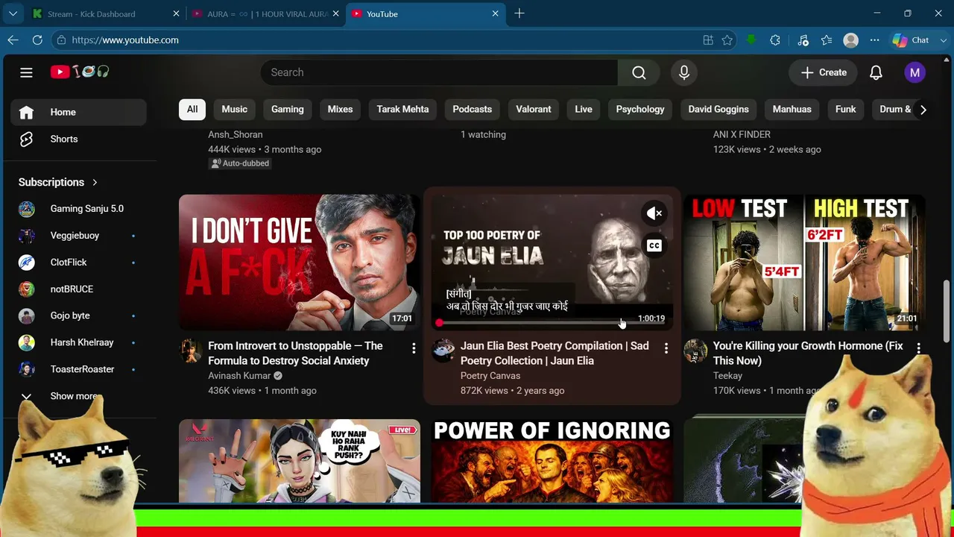Select the Podcasts filter chip
Screen dimensions: 954x537
point(473,110)
